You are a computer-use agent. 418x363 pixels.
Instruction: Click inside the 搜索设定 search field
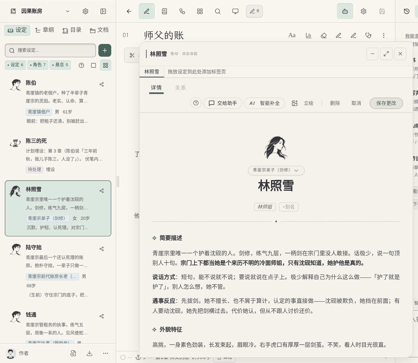(50, 50)
